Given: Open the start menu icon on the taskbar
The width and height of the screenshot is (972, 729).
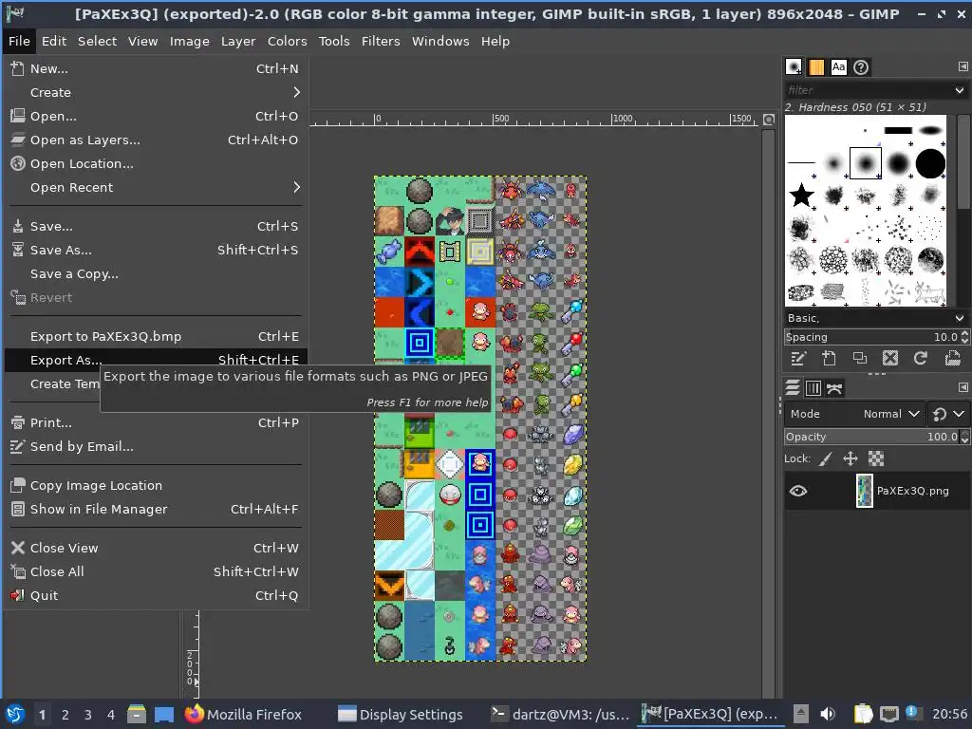Looking at the screenshot, I should coord(15,714).
